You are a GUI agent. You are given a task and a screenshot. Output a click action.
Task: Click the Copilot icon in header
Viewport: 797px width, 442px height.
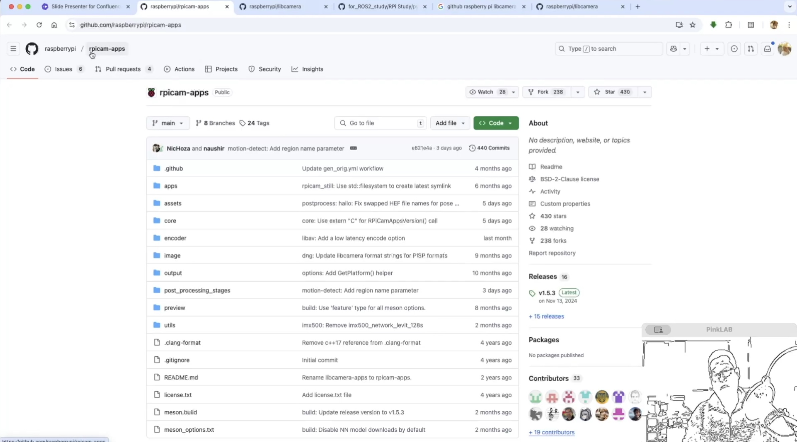[x=673, y=49]
